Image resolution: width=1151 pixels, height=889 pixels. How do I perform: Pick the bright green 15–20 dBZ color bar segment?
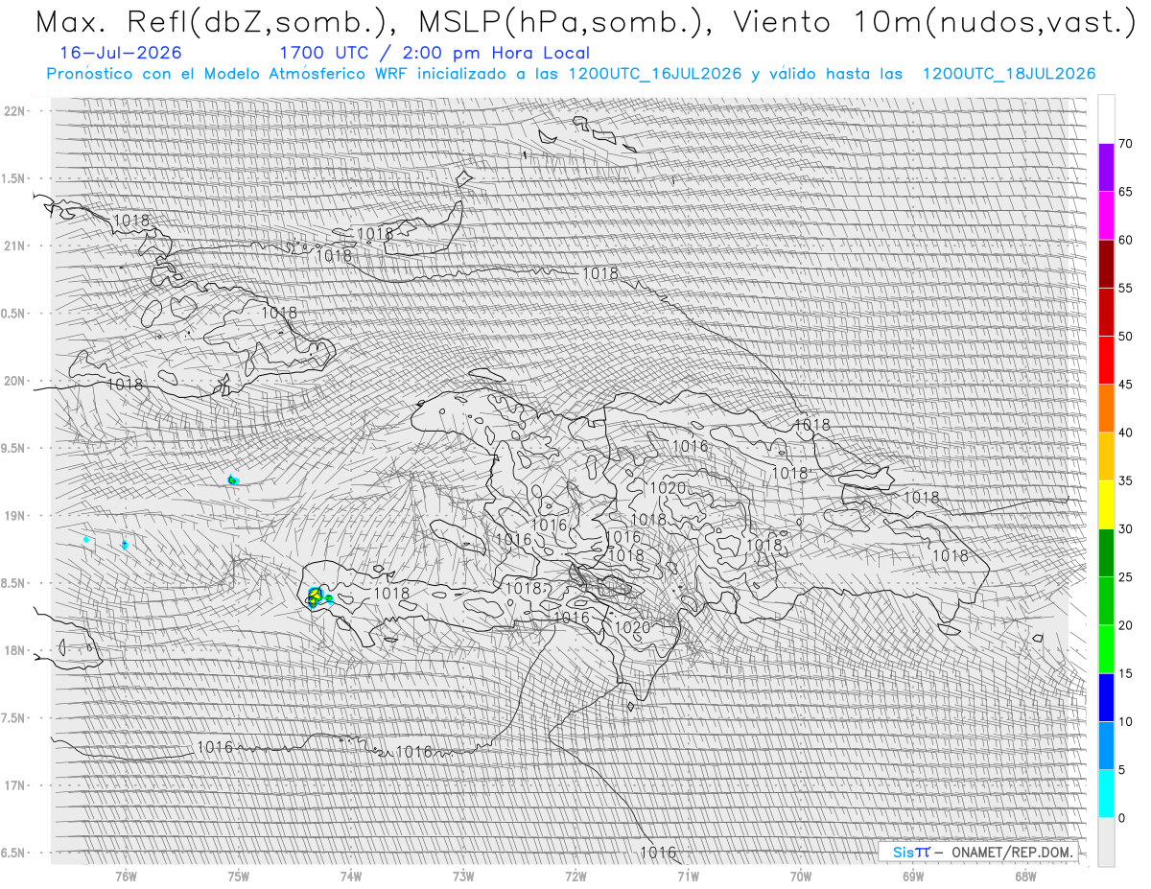(1107, 649)
